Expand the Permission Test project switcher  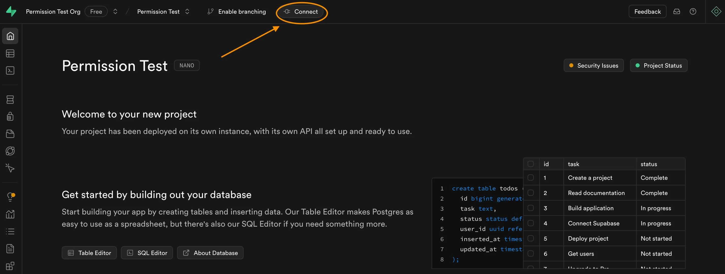click(187, 11)
